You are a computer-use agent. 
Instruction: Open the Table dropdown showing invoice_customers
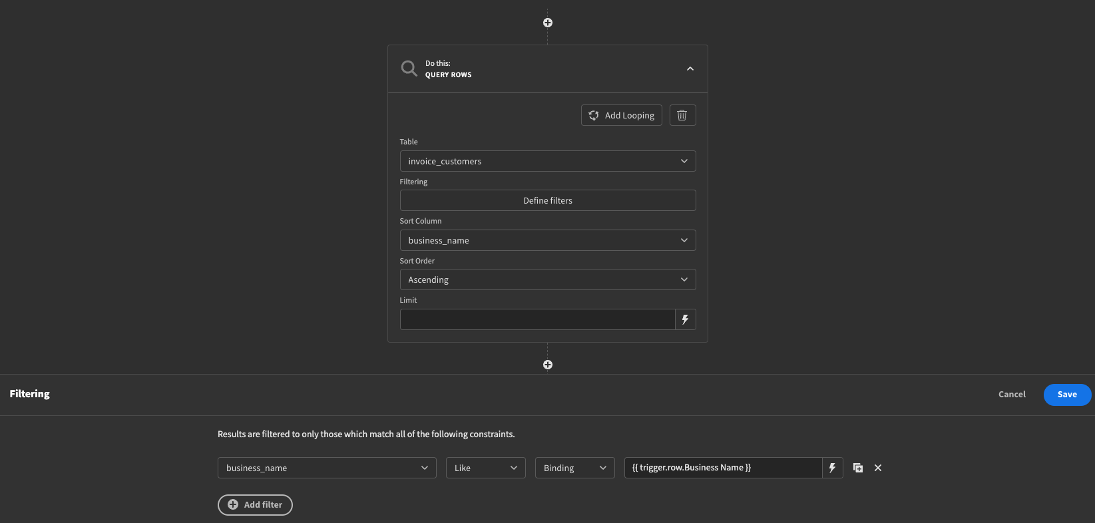click(x=547, y=161)
